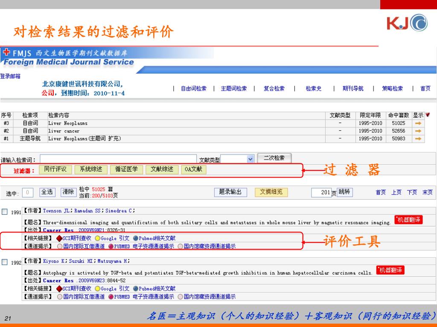Check the checkbox for article 1991
The width and height of the screenshot is (437, 327).
pyautogui.click(x=5, y=212)
